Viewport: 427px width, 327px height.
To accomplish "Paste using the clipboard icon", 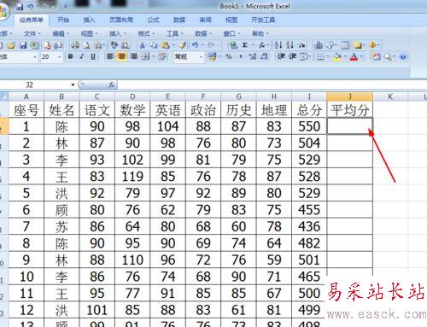I will pos(165,45).
